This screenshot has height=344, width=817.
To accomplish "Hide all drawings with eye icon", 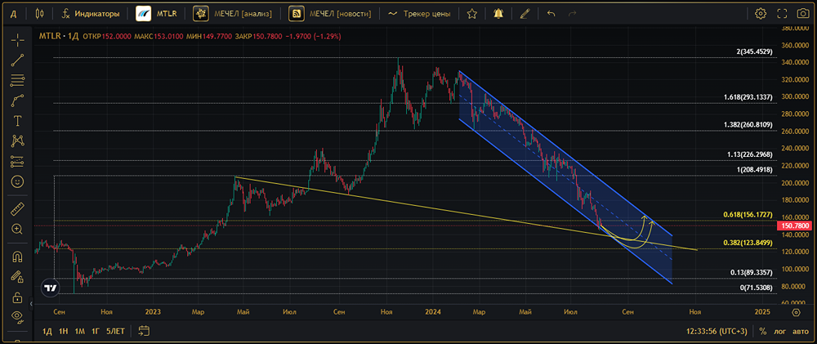I will click(x=17, y=316).
